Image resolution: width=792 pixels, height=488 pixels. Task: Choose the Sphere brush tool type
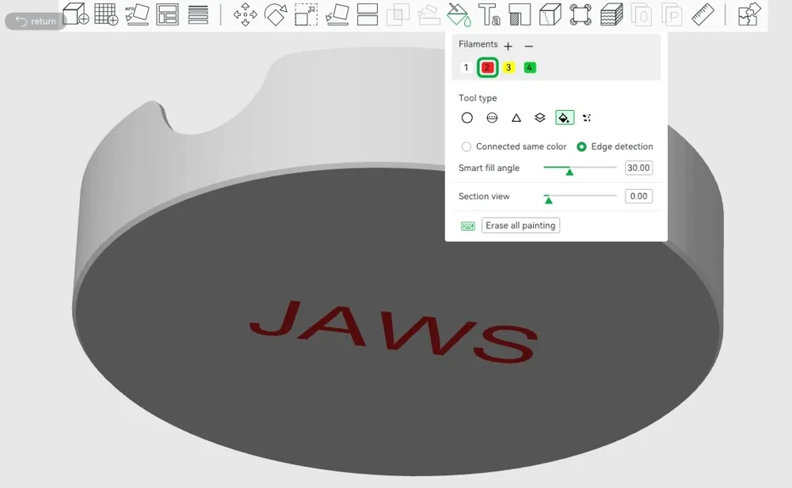coord(492,118)
